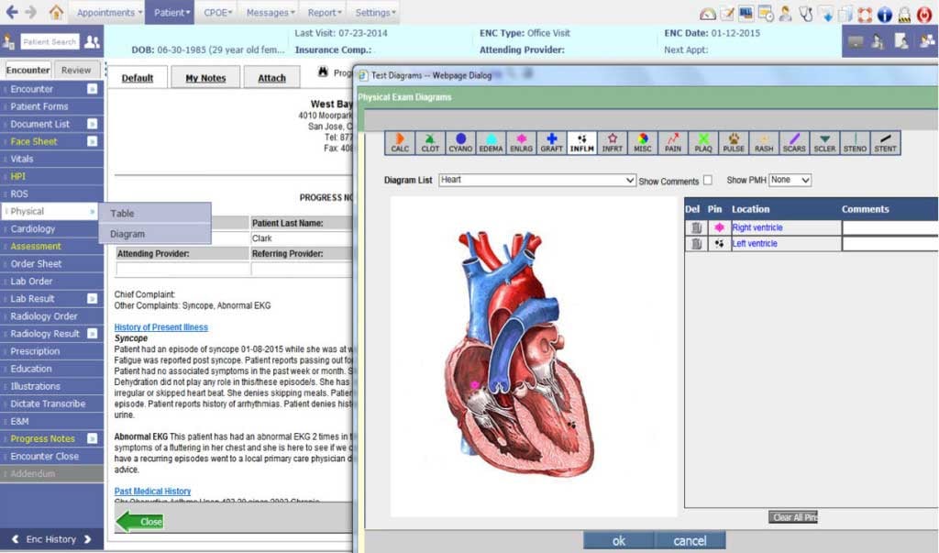Image resolution: width=939 pixels, height=553 pixels.
Task: Click the pink pin color swatch
Action: tap(721, 227)
